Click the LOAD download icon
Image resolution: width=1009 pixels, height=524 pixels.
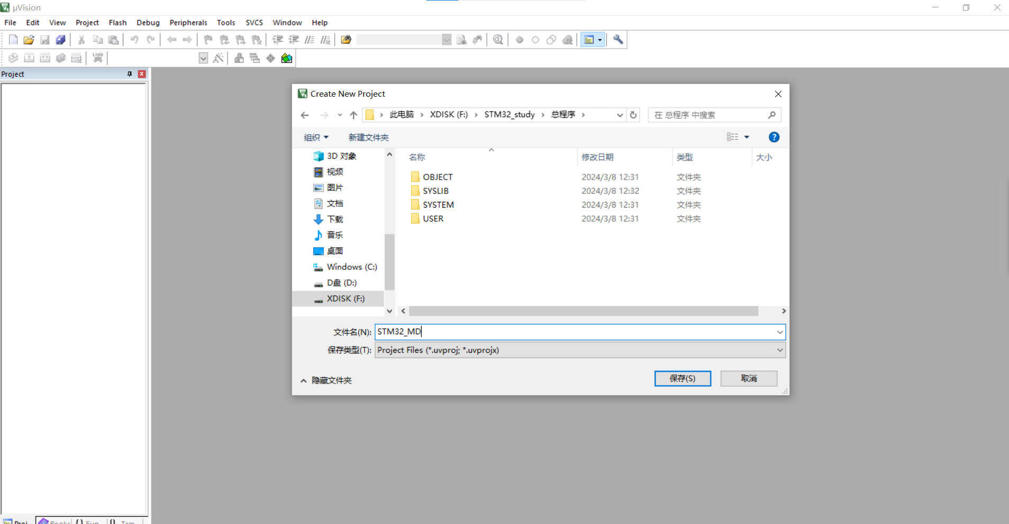point(98,58)
